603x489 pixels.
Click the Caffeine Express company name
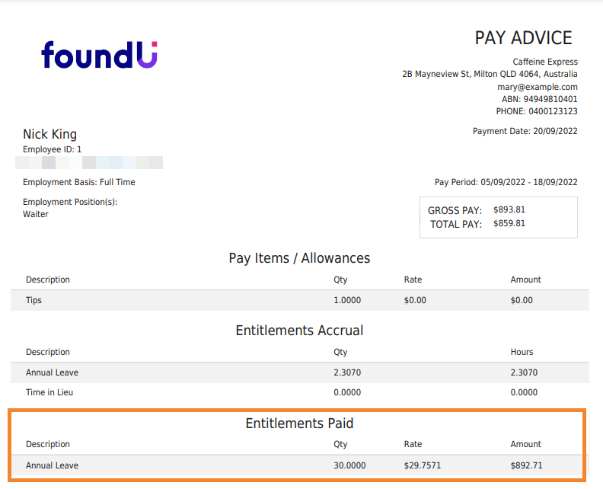pos(544,62)
